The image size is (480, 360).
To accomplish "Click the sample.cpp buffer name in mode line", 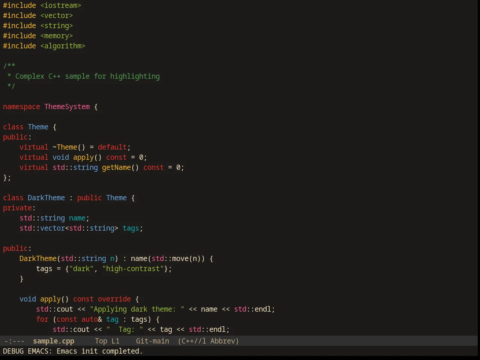I will click(54, 341).
